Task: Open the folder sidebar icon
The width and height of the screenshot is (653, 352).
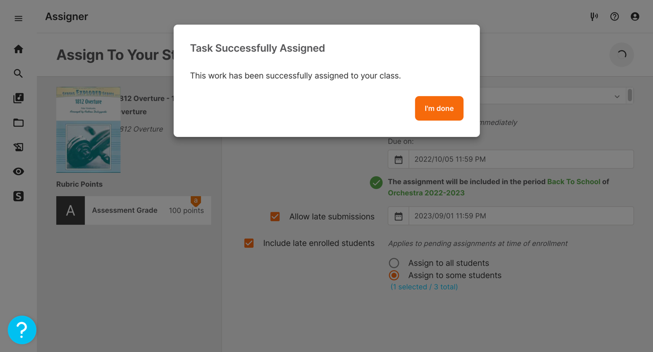Action: [x=18, y=123]
